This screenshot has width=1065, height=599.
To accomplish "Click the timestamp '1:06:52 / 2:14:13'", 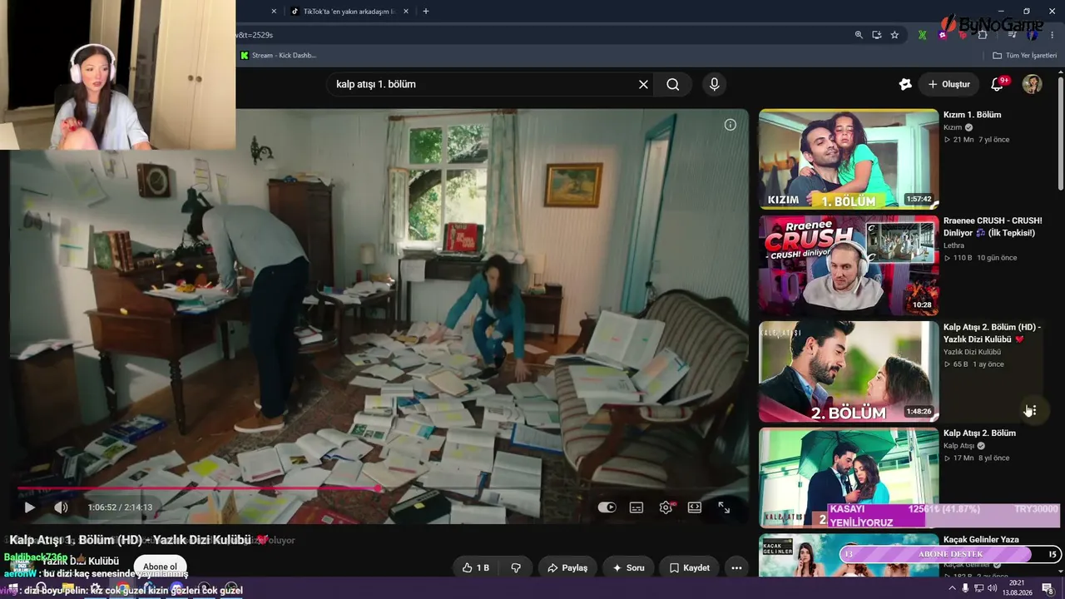I will 120,507.
